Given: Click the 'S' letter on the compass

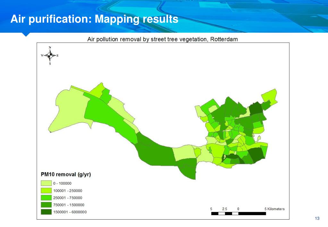Looking at the screenshot, I should click(50, 64).
